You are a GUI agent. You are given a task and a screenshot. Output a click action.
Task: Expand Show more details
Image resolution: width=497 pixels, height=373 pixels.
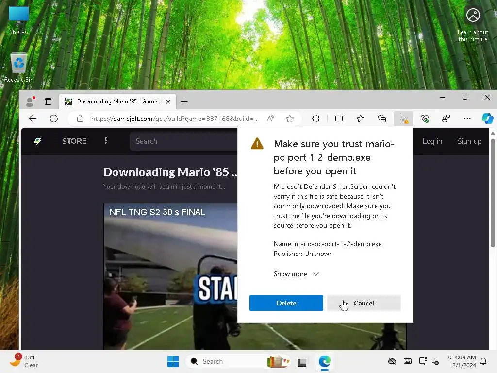pos(297,274)
